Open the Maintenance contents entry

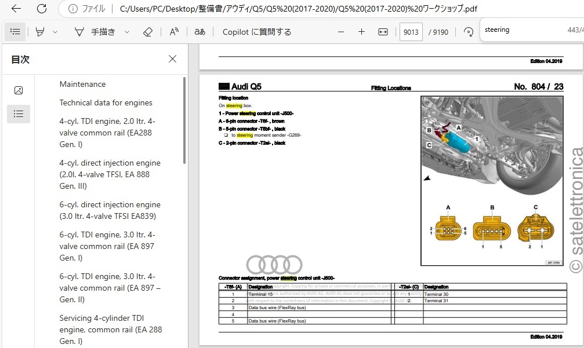(x=83, y=84)
